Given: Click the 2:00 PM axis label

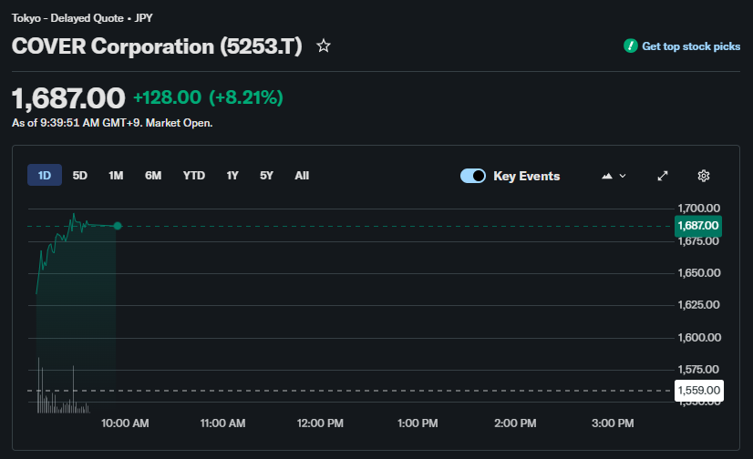Looking at the screenshot, I should pos(515,423).
